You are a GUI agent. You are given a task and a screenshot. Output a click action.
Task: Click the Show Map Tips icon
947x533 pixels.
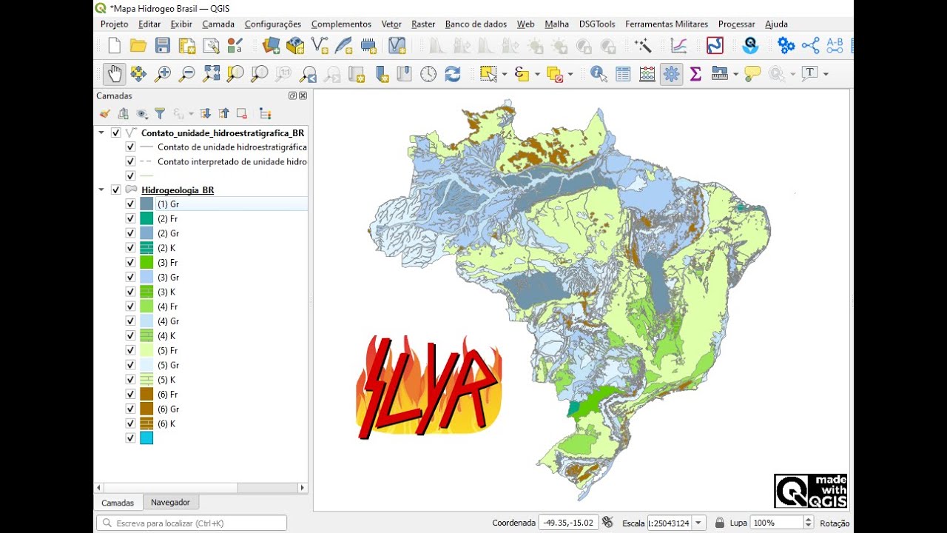pyautogui.click(x=752, y=74)
